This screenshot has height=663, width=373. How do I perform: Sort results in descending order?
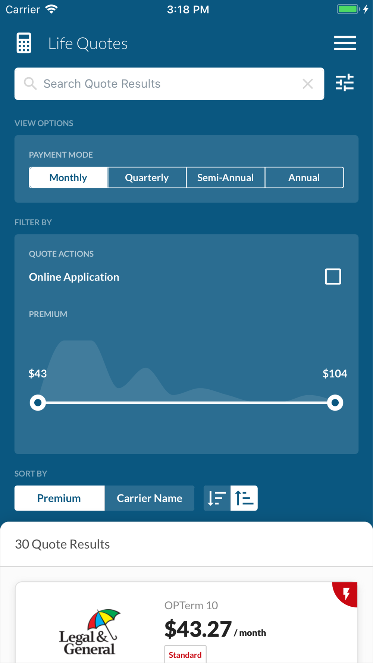(x=217, y=498)
